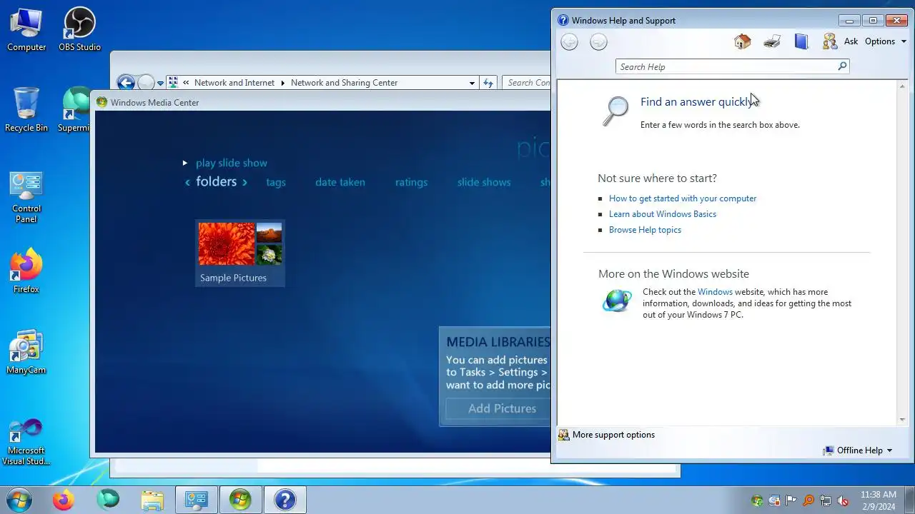Click the Help window scrollbar up arrow

902,86
